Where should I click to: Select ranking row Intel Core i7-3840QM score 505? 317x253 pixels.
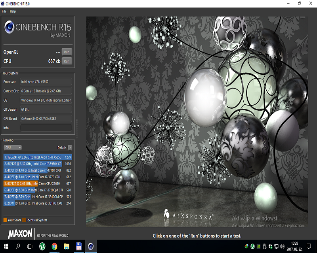(38, 197)
